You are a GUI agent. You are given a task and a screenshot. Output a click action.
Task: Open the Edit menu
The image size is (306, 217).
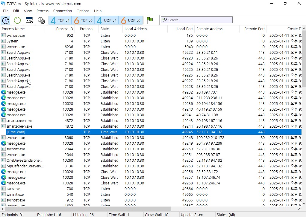[16, 11]
